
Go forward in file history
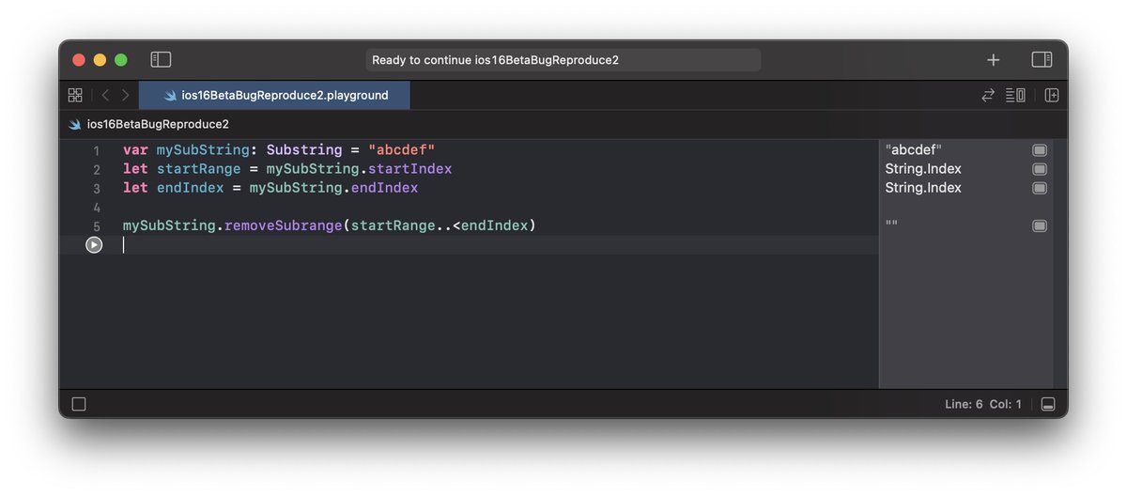(x=126, y=95)
